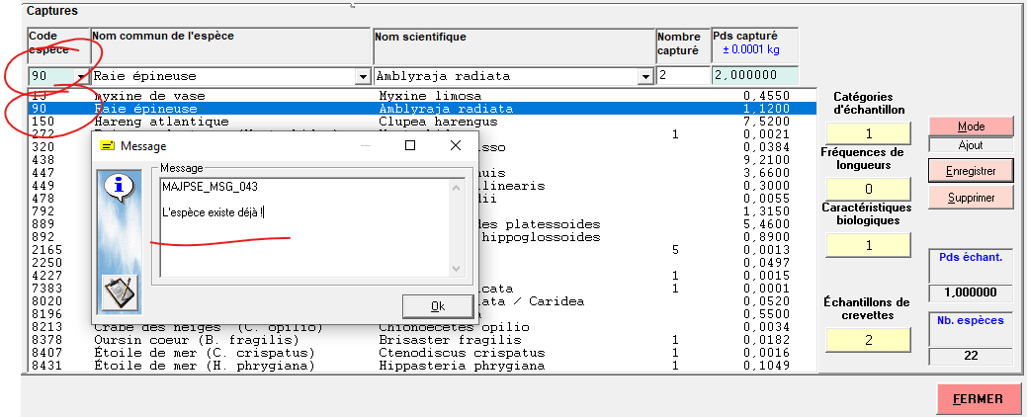
Task: Click the Pds échant. value 1,000000
Action: (971, 292)
